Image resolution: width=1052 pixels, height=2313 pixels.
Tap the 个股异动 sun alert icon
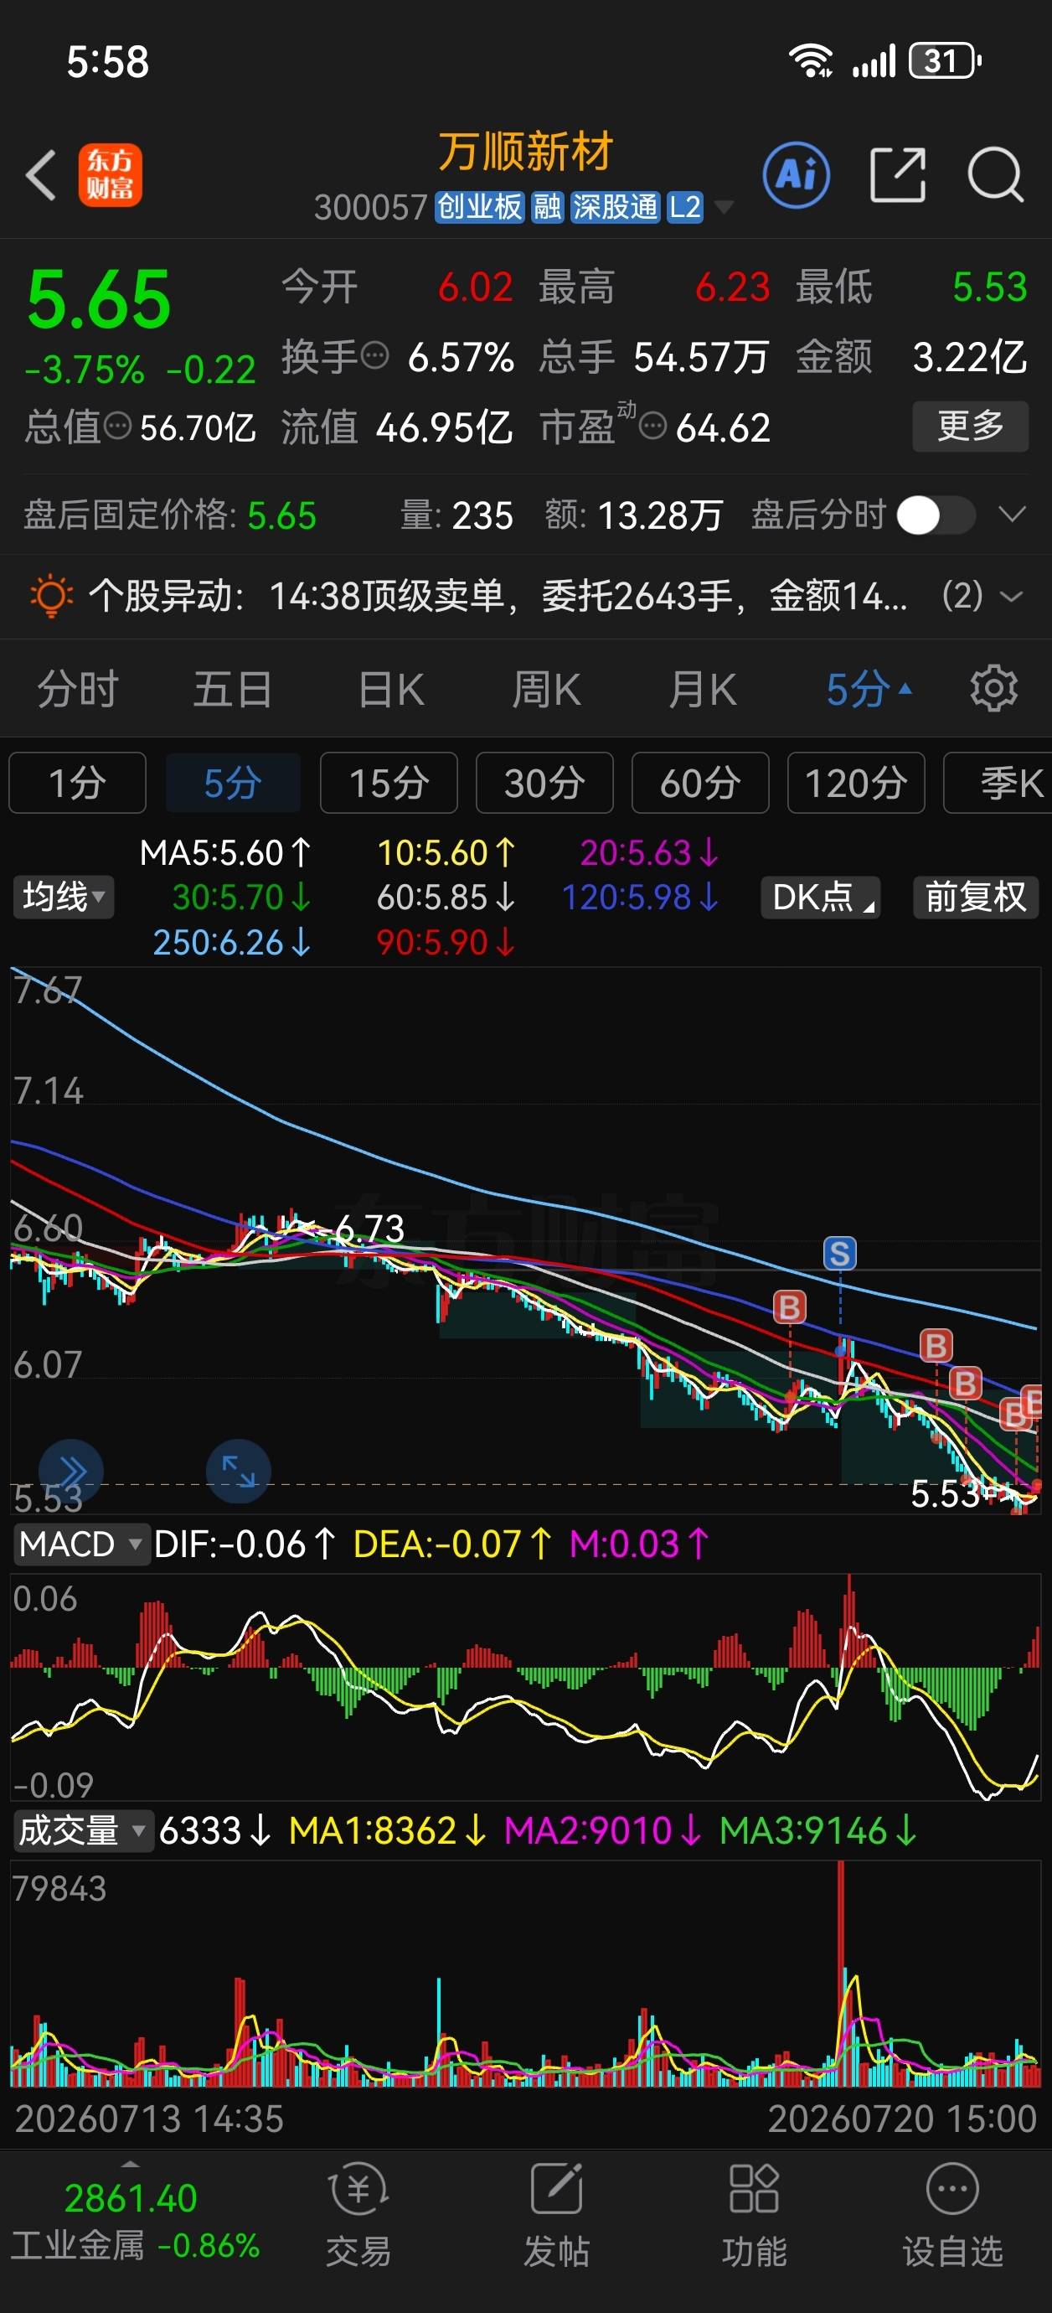click(x=51, y=594)
